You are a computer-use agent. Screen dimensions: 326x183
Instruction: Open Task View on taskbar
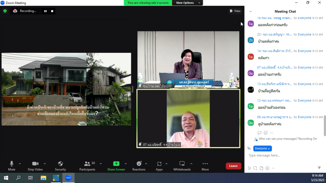(31, 178)
